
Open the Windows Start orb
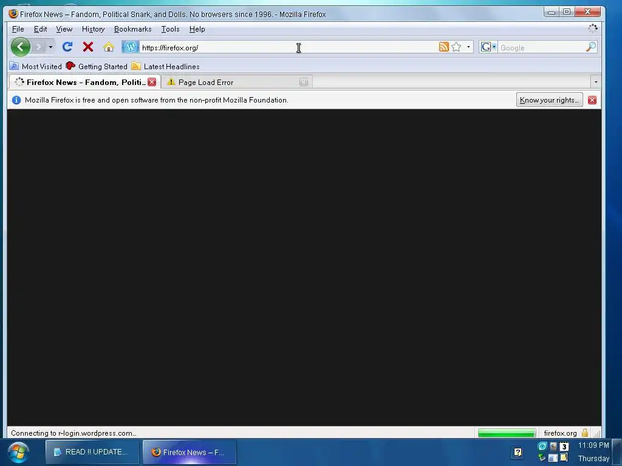point(18,453)
